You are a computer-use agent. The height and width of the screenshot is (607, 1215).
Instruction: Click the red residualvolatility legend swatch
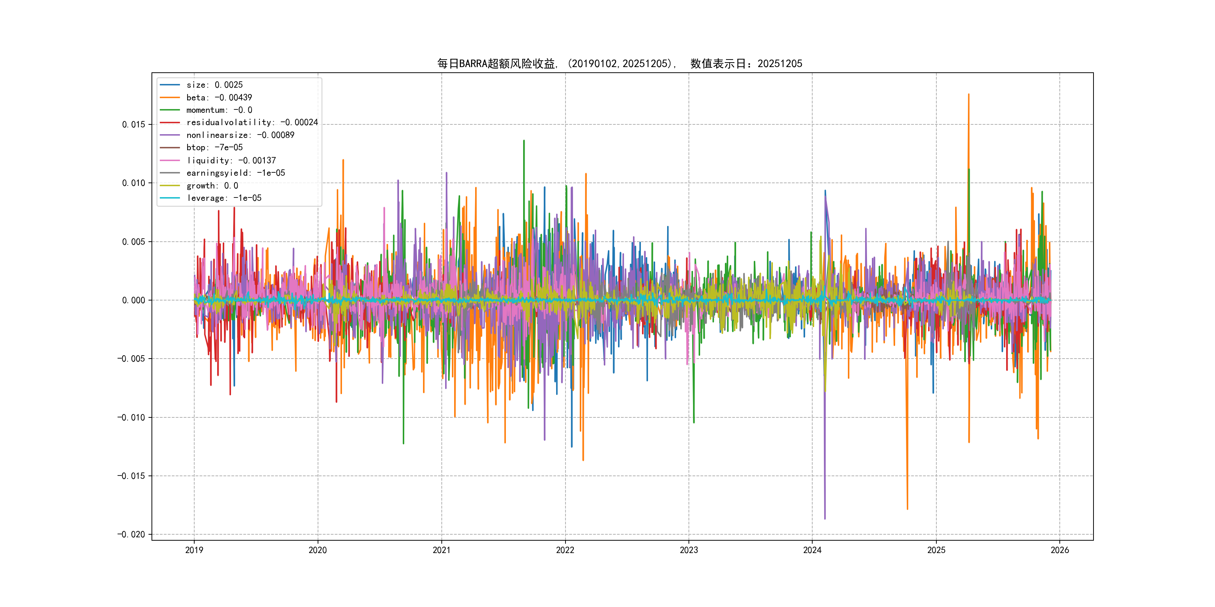[x=170, y=123]
